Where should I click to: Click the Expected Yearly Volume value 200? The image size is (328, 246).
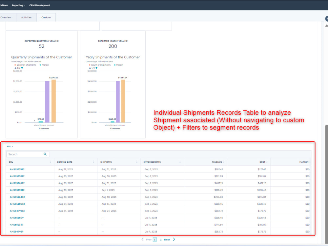(x=113, y=46)
